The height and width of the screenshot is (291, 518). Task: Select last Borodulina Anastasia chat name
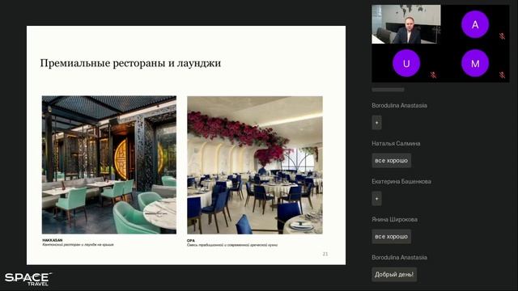(x=399, y=257)
